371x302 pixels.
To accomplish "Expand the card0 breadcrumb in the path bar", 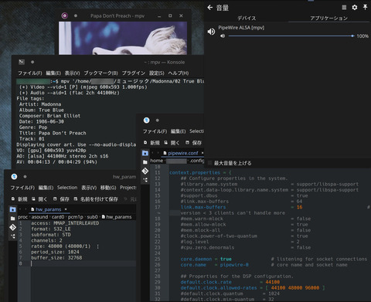I will [58, 217].
